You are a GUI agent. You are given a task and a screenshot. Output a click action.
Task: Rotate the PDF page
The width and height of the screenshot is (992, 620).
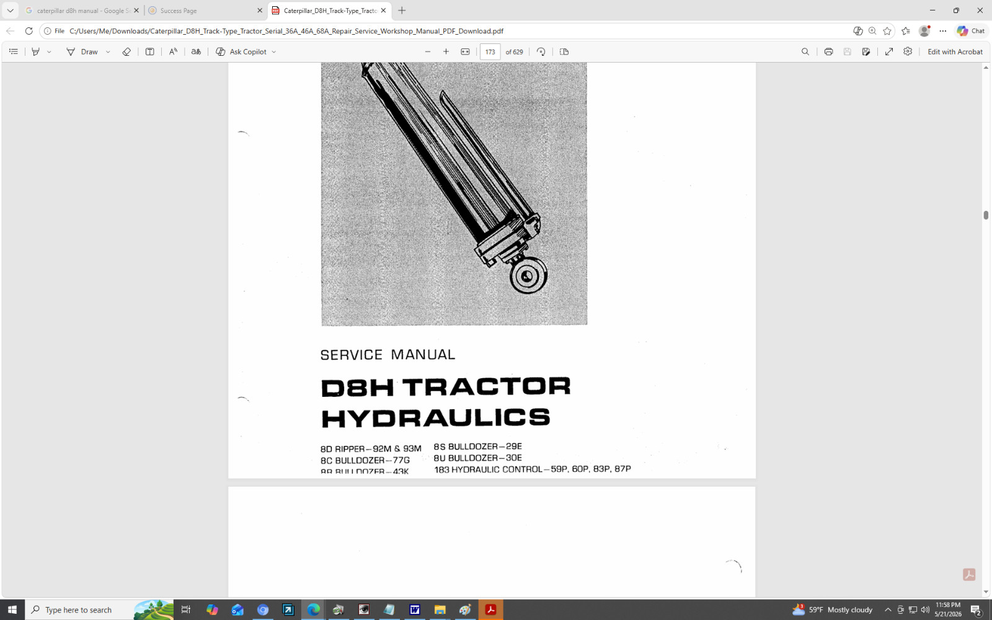(541, 52)
